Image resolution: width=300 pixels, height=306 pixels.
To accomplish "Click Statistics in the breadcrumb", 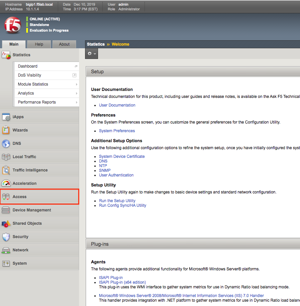I will (x=96, y=44).
